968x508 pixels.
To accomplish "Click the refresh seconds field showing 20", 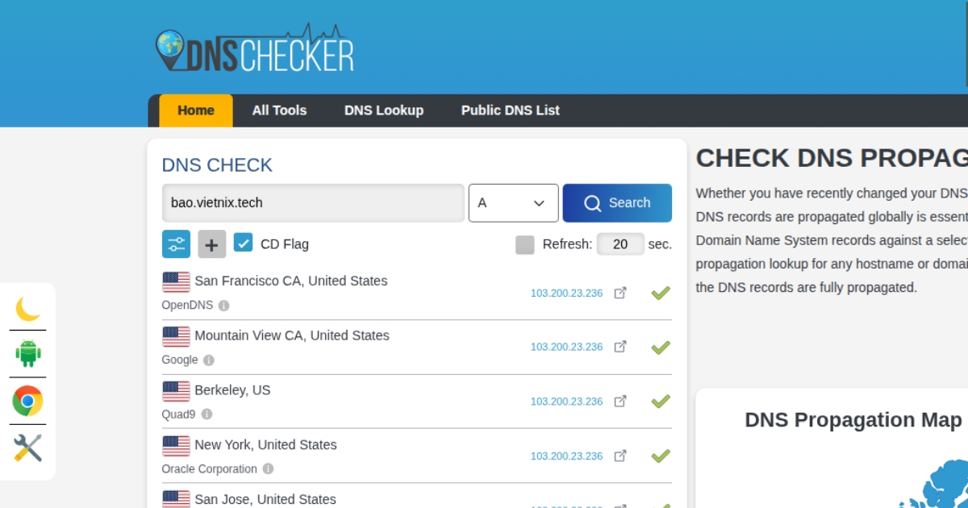I will pyautogui.click(x=620, y=244).
